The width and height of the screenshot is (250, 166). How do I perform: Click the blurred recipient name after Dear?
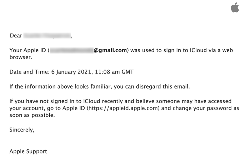pos(47,36)
